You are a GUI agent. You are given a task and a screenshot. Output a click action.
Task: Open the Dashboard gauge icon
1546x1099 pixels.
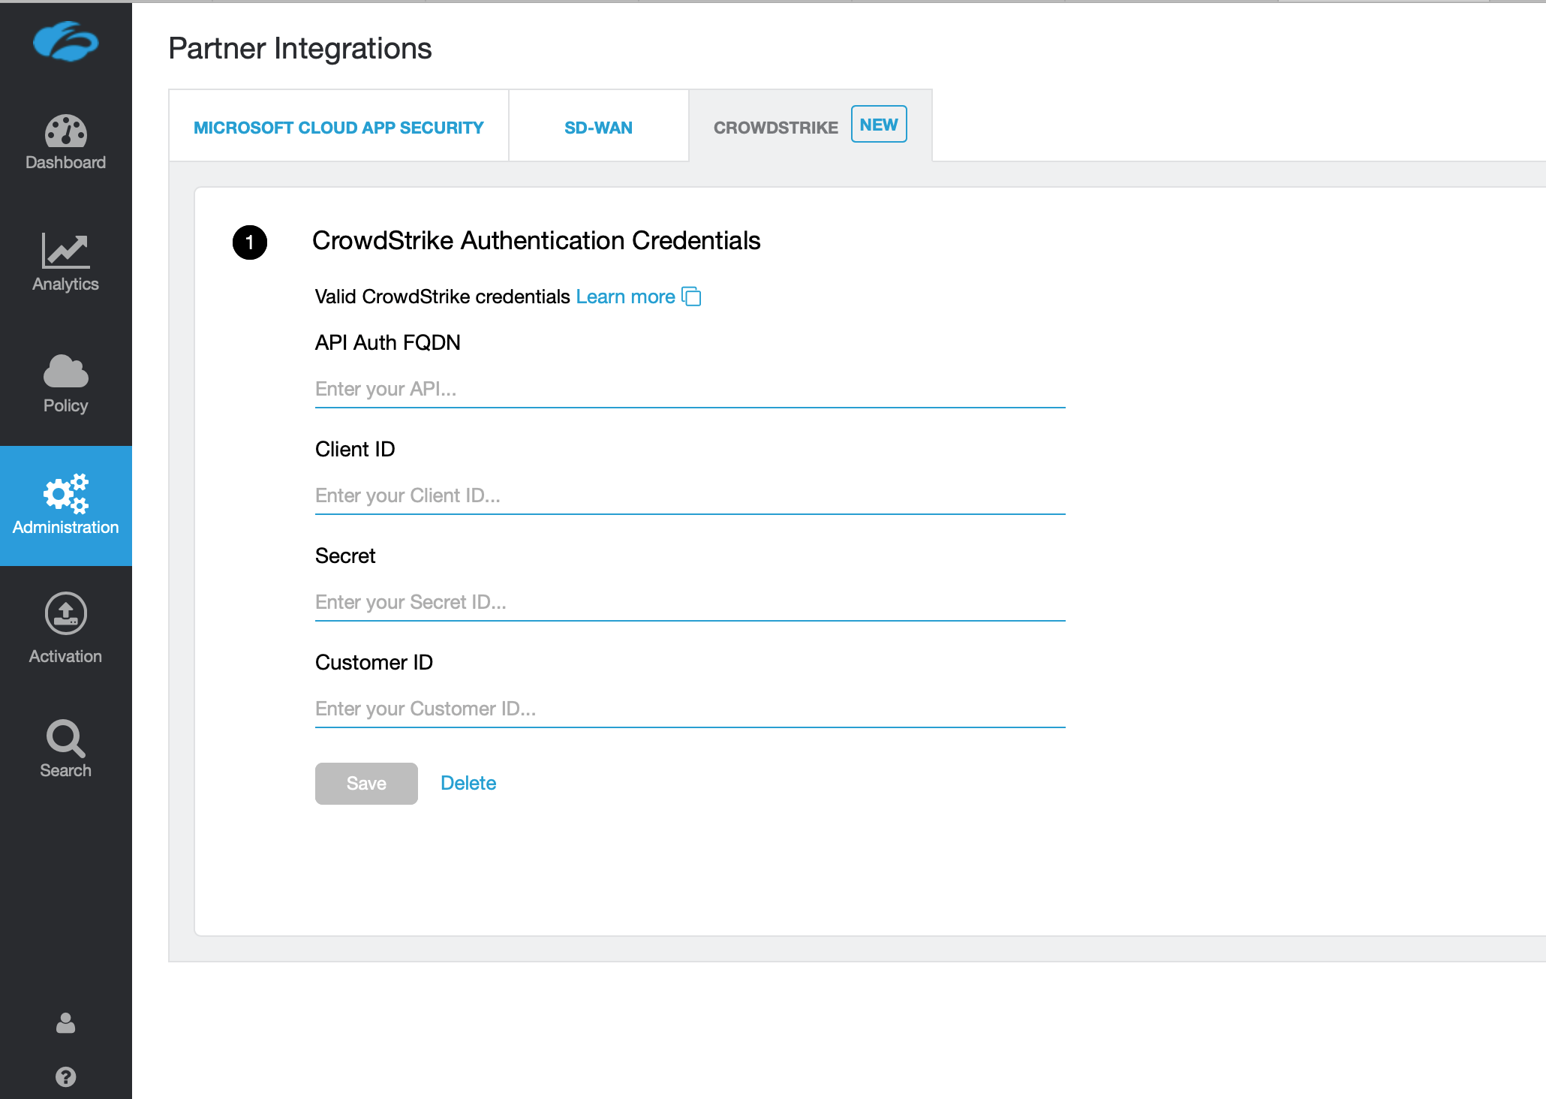(x=66, y=132)
